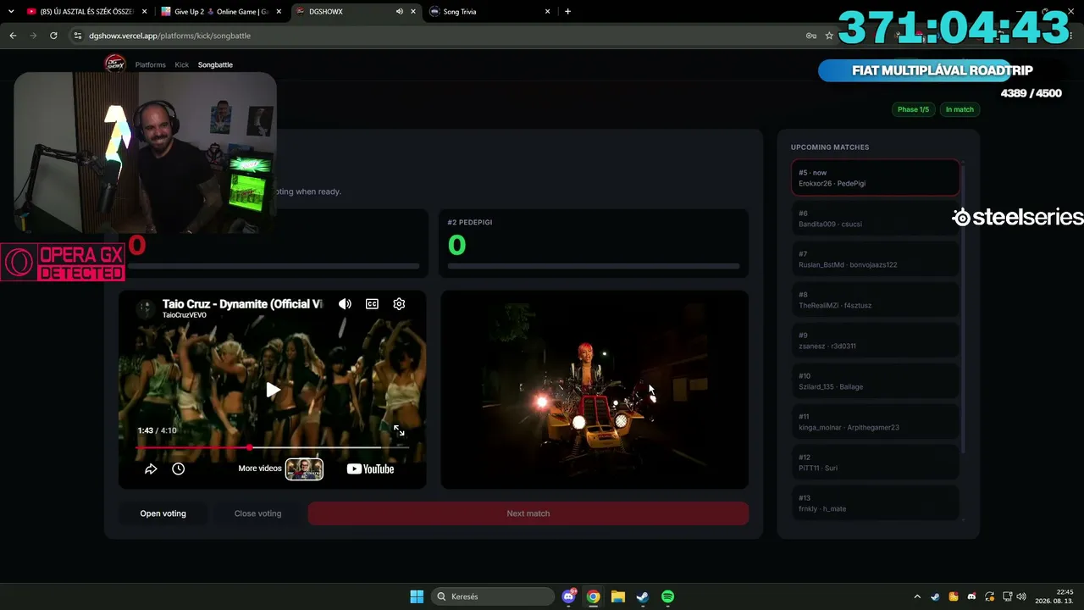Select match #7 Ruslan_BstMd · bonvojaazs122
Image resolution: width=1084 pixels, height=610 pixels.
tap(876, 259)
